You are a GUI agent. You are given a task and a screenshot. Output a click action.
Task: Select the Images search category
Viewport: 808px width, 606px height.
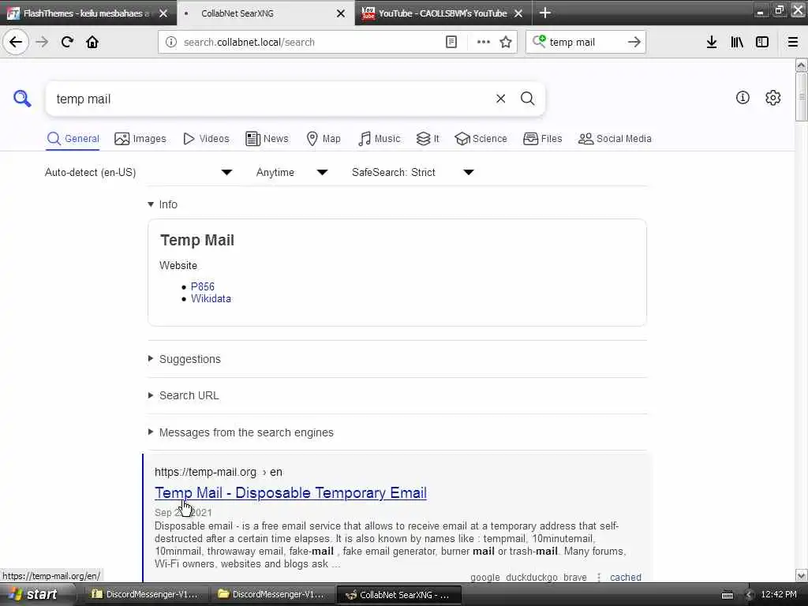(x=140, y=139)
